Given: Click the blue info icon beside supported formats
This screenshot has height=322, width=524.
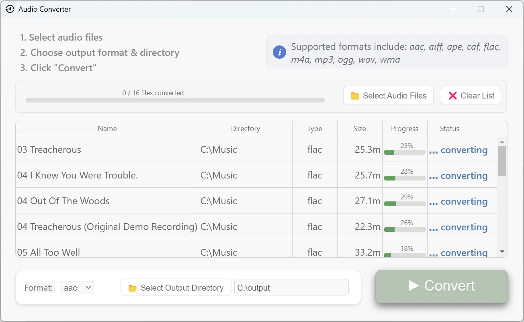Looking at the screenshot, I should pyautogui.click(x=279, y=52).
